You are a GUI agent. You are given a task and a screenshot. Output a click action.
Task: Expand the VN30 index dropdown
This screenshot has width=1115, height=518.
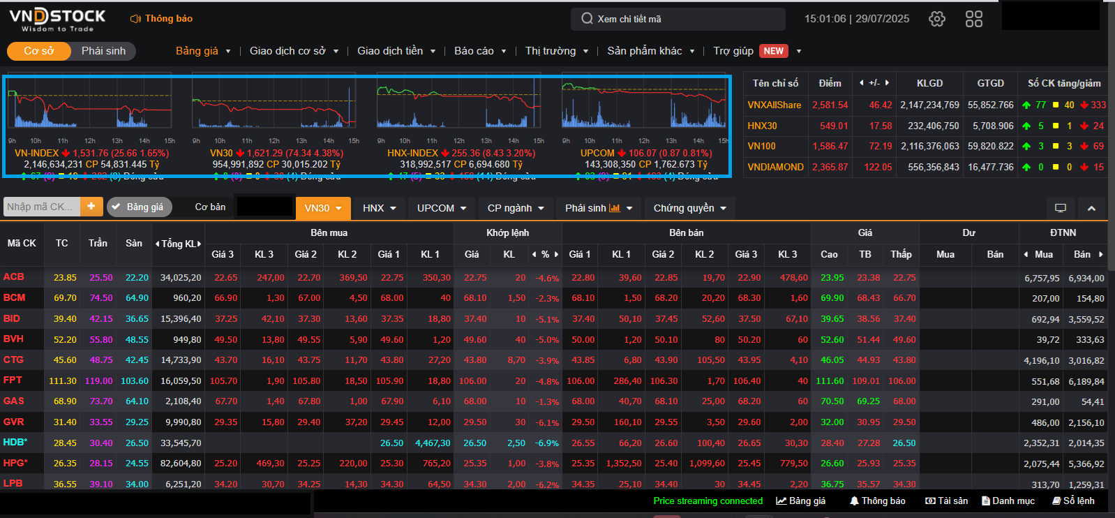[x=322, y=208]
